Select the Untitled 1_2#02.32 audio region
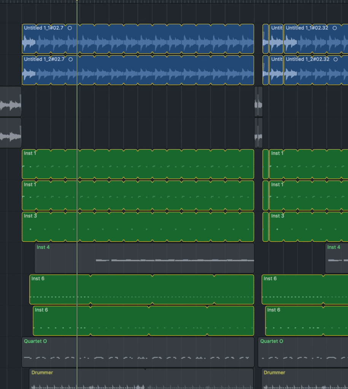This screenshot has width=348, height=389. (316, 70)
